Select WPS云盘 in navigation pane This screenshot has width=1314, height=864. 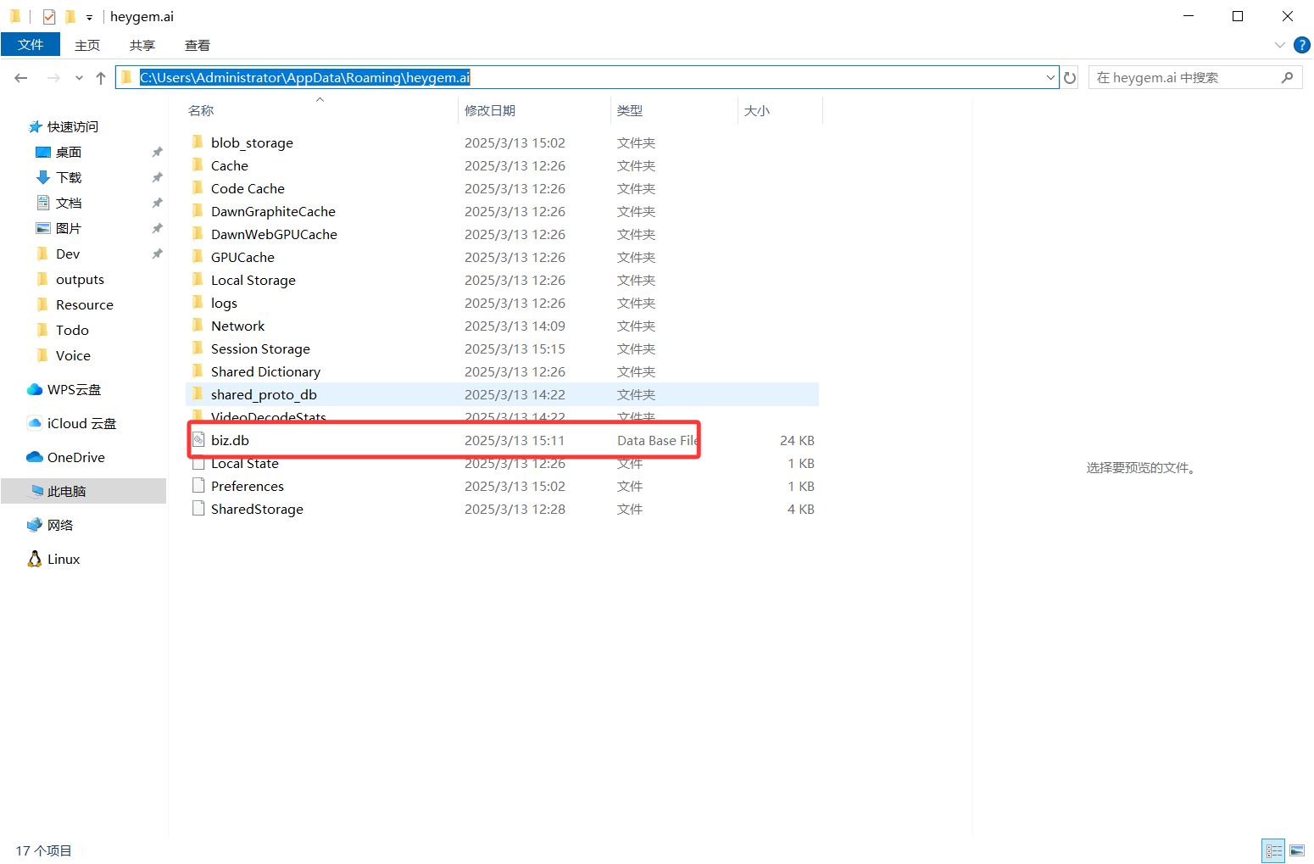tap(74, 389)
